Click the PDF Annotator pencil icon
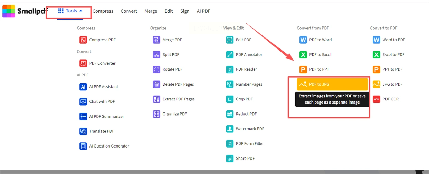429x174 pixels. click(x=230, y=55)
